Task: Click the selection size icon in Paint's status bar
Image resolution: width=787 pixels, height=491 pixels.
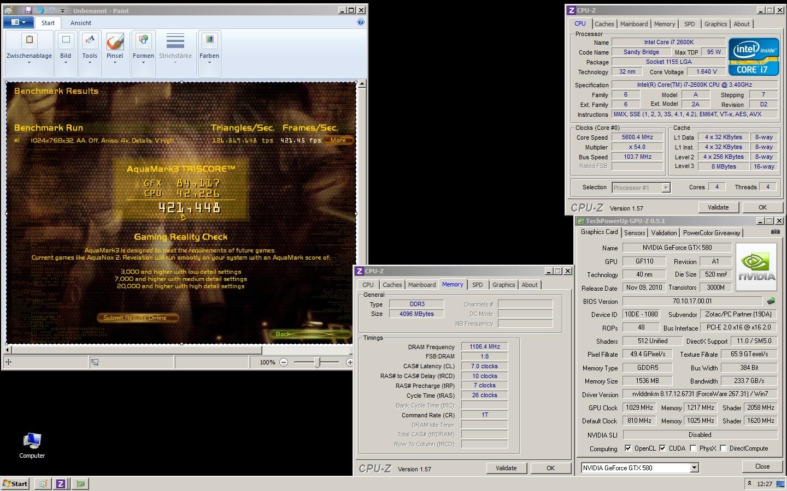Action: click(x=95, y=362)
